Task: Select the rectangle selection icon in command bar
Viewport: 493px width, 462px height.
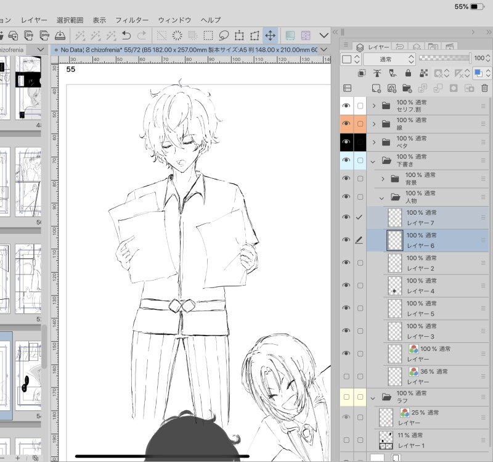Action: pyautogui.click(x=208, y=35)
